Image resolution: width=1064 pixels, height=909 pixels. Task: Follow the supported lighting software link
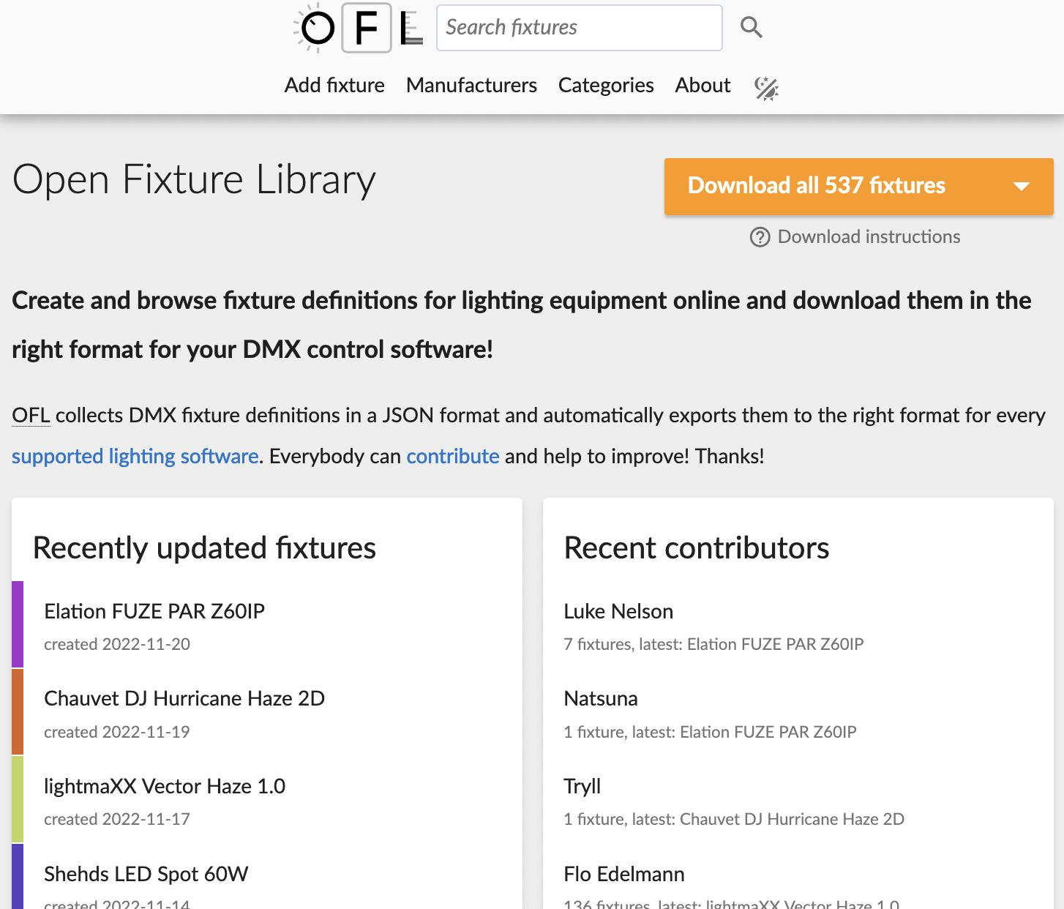[135, 457]
